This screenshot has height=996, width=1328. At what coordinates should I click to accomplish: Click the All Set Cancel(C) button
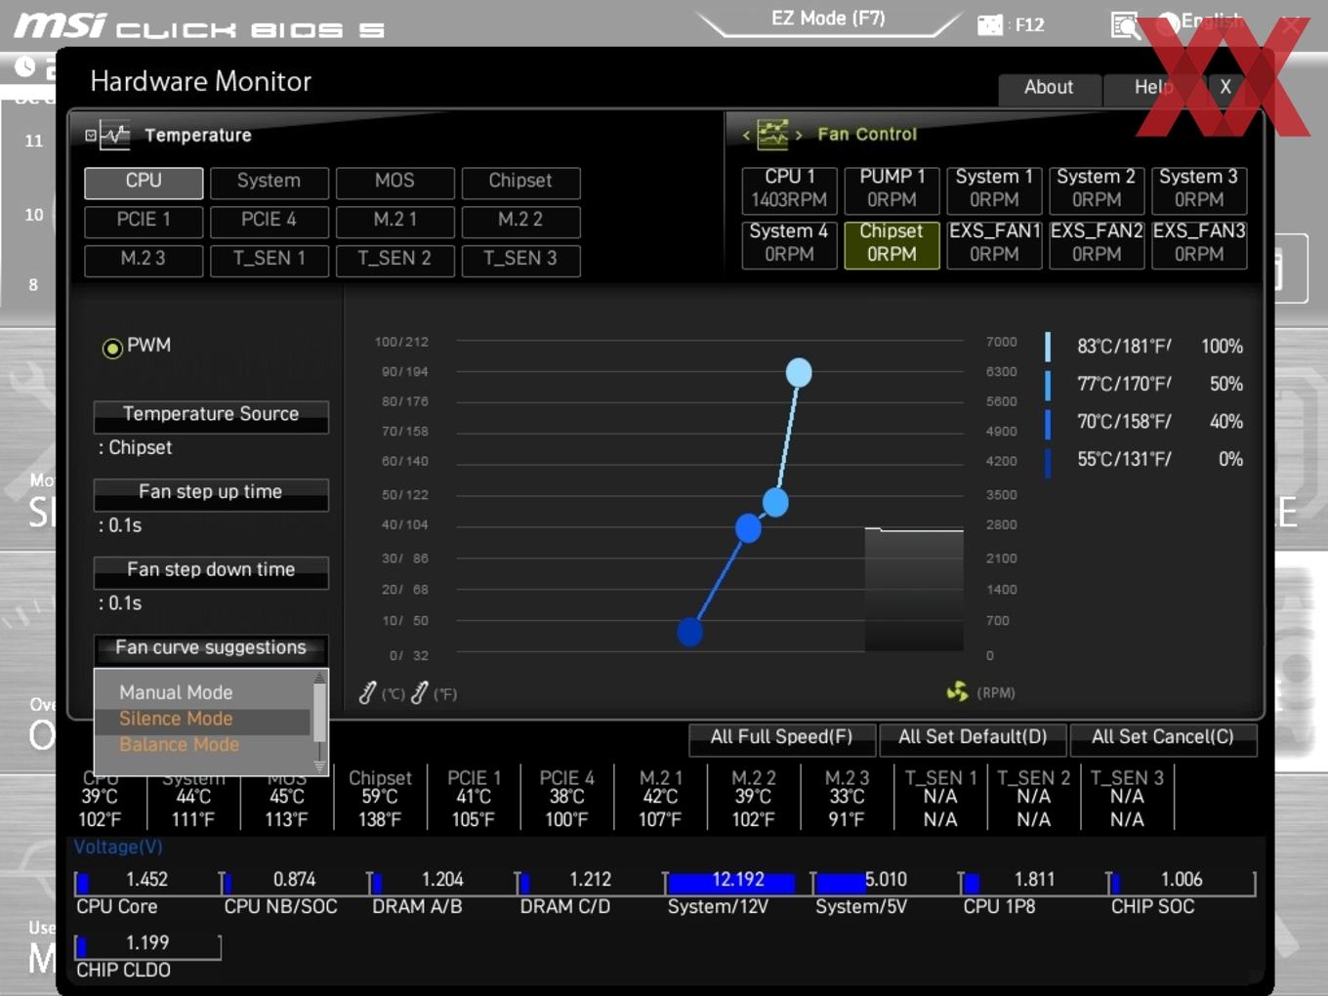click(1163, 738)
